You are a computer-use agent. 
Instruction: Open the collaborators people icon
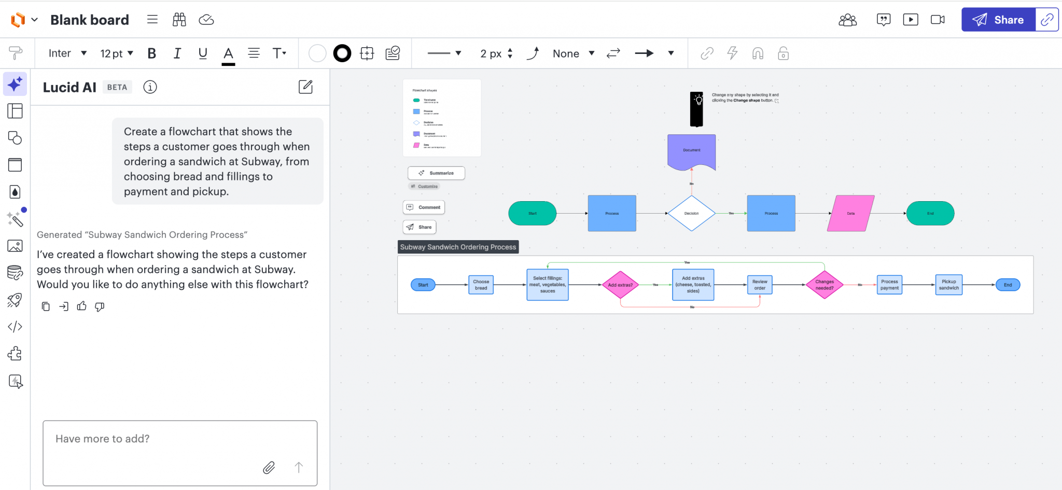point(847,20)
